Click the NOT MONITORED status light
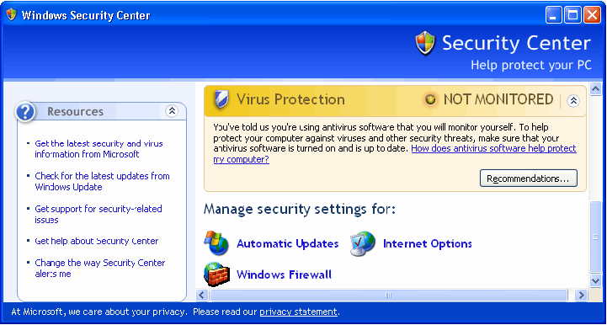Viewport: 607px width, 325px height. [x=429, y=100]
